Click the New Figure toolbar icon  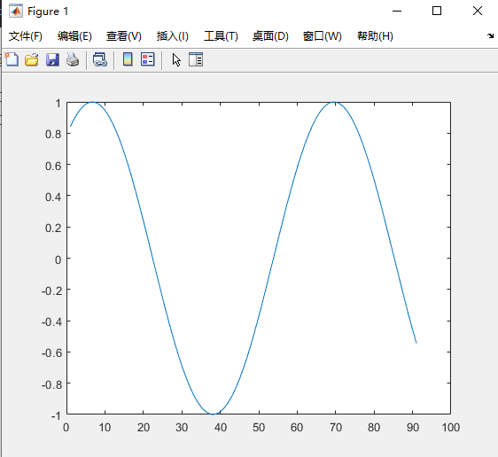pos(12,59)
